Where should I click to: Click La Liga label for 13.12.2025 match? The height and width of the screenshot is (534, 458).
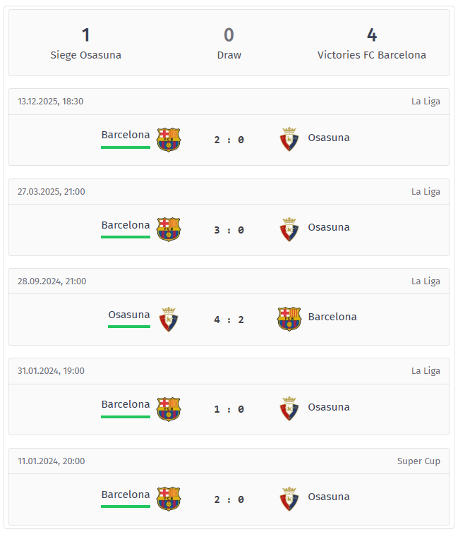[426, 102]
